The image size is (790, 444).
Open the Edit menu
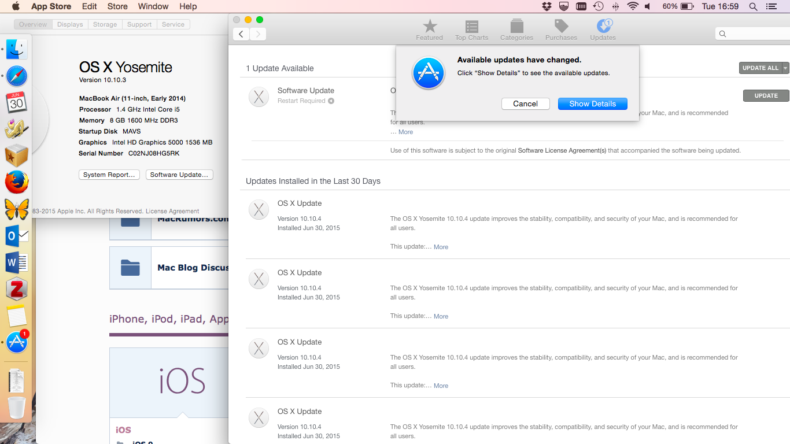coord(90,6)
